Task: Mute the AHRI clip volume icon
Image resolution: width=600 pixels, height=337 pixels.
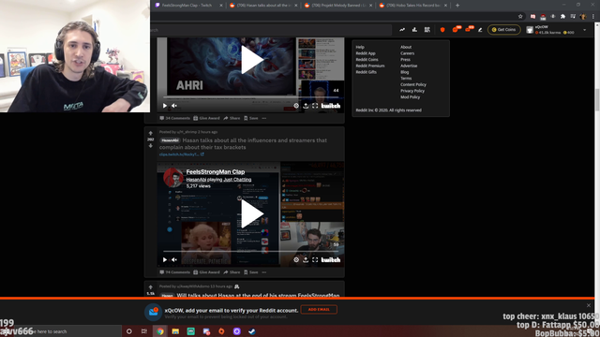Action: tap(174, 106)
